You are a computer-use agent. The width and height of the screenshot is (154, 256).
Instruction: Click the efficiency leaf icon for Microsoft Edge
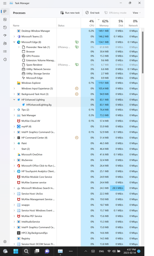tap(77, 42)
